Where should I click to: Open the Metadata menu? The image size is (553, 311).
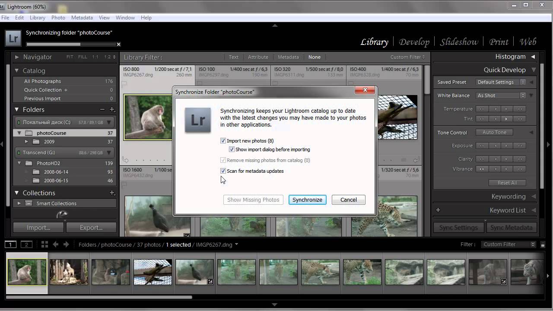click(x=82, y=18)
